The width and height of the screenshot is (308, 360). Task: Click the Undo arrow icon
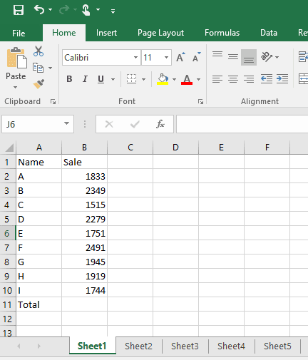39,10
